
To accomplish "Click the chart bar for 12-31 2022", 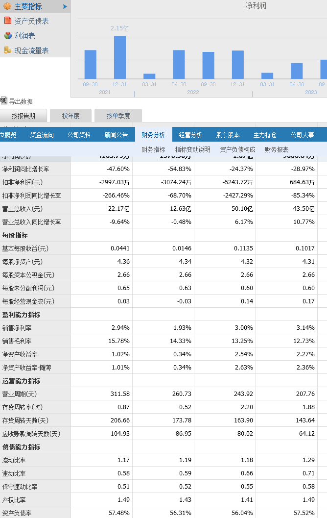I will click(238, 65).
